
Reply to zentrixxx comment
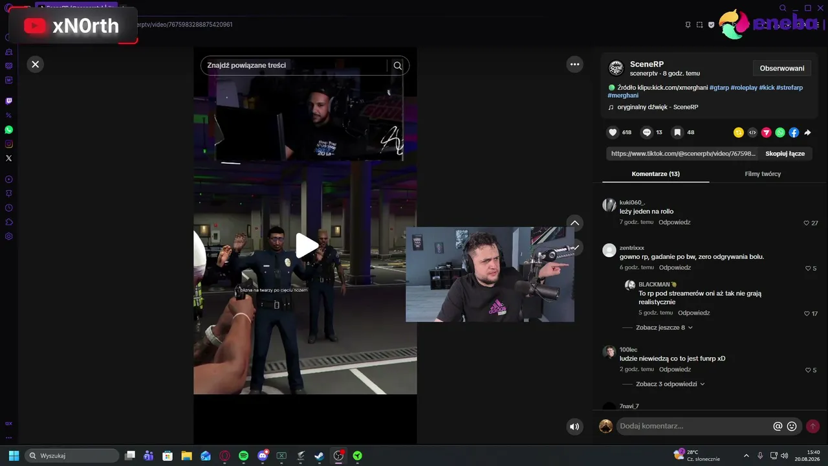point(675,267)
